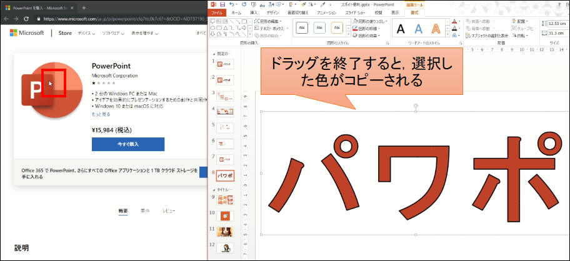Apply the orange outlined A WordArt style
Screen dimensions: 570x261
(x=436, y=29)
